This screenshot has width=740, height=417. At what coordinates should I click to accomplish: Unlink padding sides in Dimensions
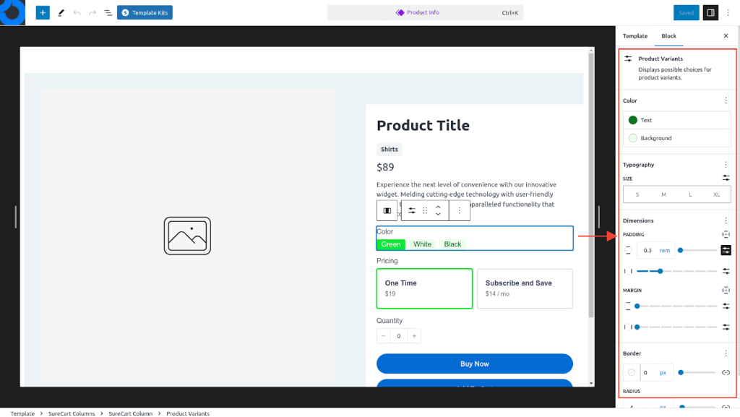[726, 234]
